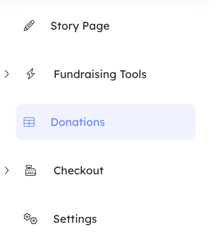Reveal Checkout sub-items using its arrow
The width and height of the screenshot is (222, 243).
coord(7,170)
